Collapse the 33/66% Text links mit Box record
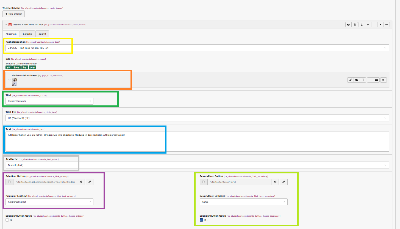 [x=6, y=24]
